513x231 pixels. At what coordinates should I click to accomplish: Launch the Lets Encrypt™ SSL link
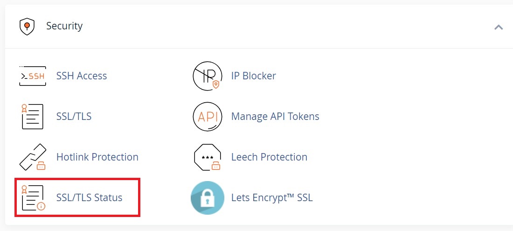pos(272,197)
